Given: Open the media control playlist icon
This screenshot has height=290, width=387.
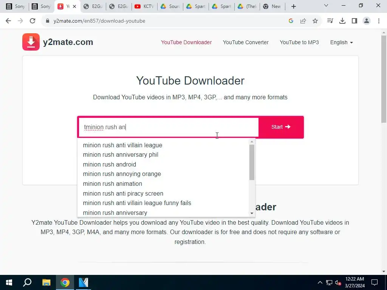Looking at the screenshot, I should 330,21.
